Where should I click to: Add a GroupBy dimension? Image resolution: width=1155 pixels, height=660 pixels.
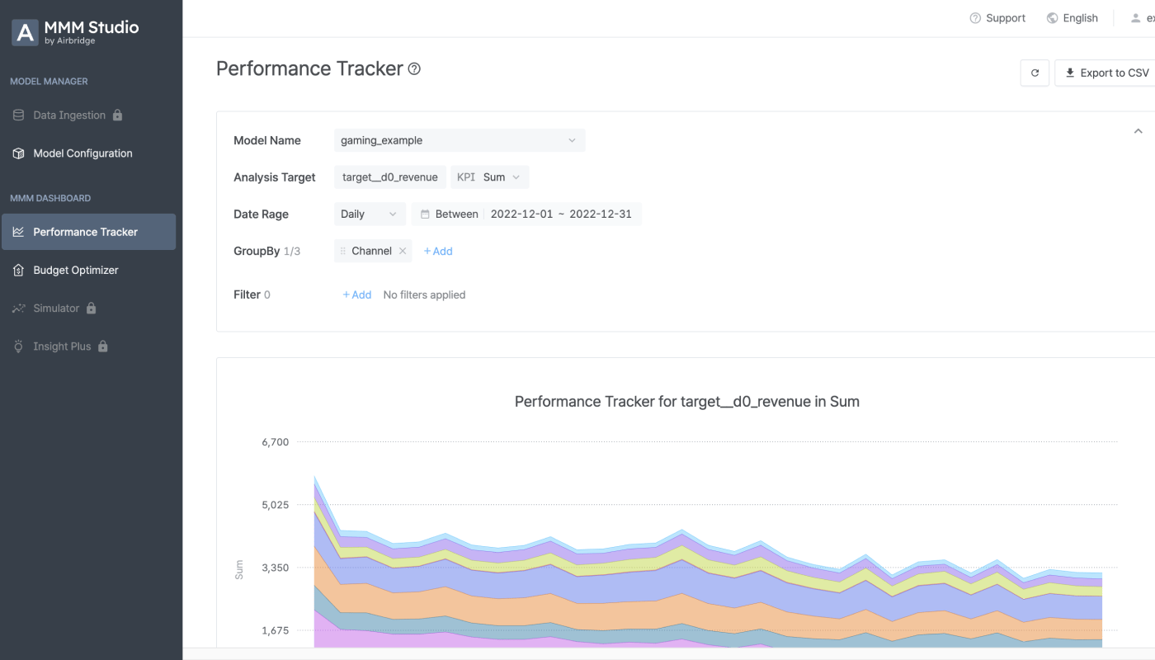click(438, 251)
